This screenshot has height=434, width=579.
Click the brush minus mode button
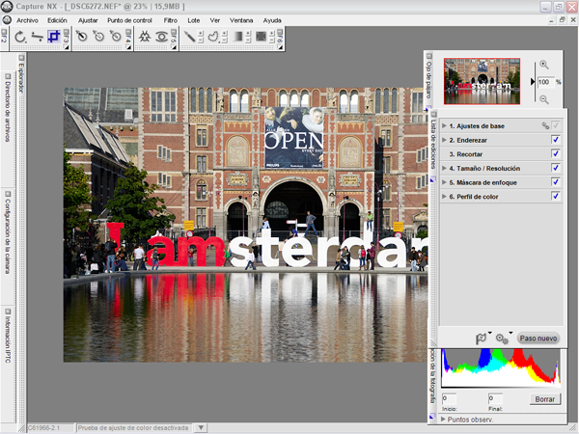pos(201,40)
